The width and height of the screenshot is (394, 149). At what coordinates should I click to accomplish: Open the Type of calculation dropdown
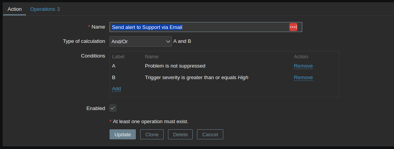[140, 42]
